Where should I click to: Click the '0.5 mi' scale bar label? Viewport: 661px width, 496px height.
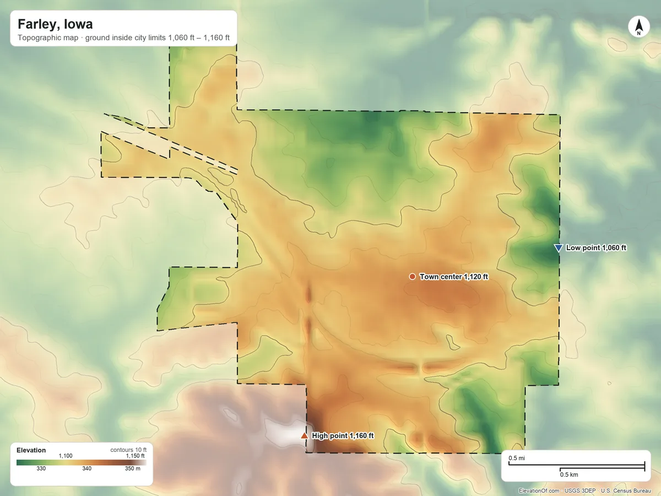pos(516,459)
